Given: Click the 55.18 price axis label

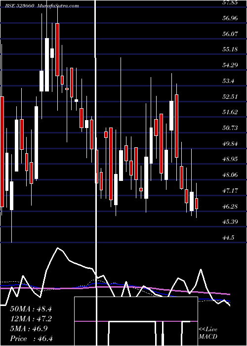Looking at the screenshot, I should [x=230, y=49].
